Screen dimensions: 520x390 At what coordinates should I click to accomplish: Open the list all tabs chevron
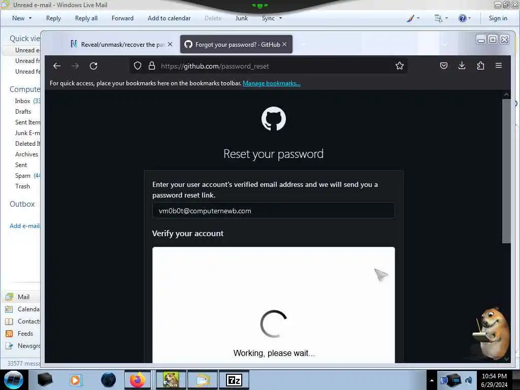point(445,45)
